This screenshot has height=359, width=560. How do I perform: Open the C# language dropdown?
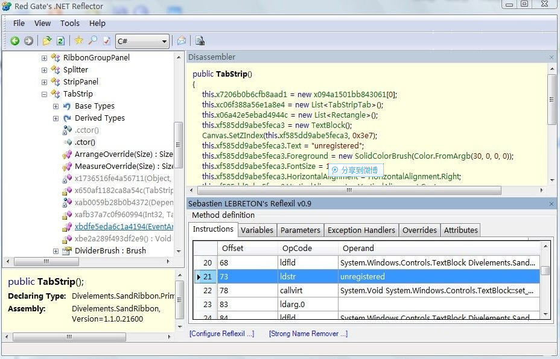tap(142, 41)
